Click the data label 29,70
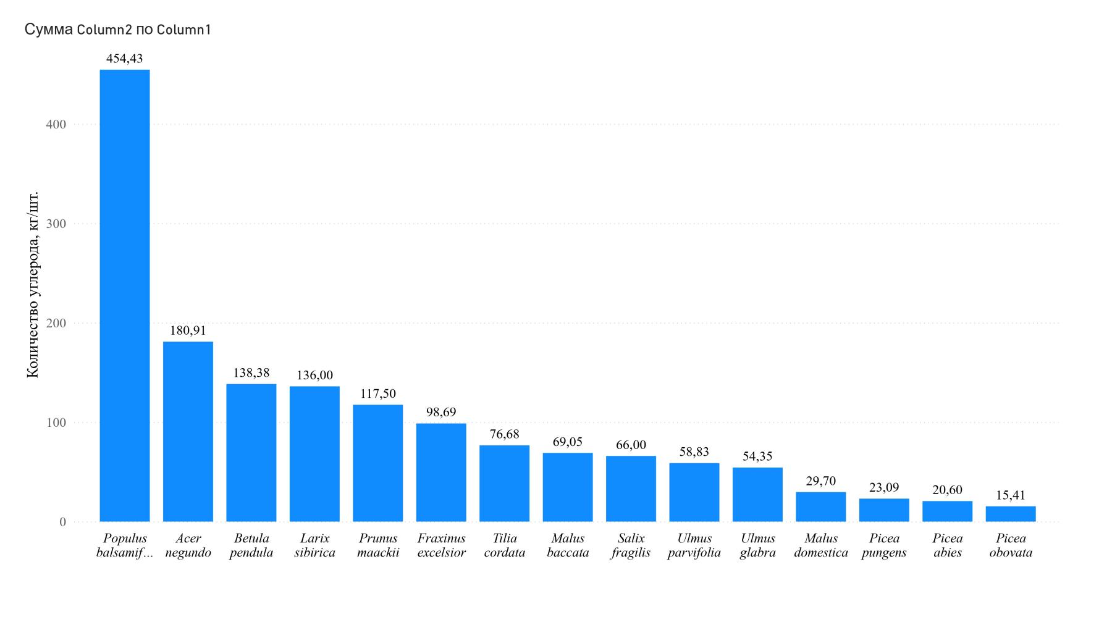The height and width of the screenshot is (643, 1112). 821,481
